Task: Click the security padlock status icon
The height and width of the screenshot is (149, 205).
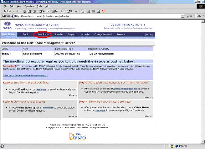Action: [x=172, y=146]
